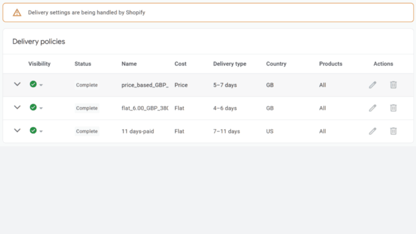The image size is (416, 234).
Task: Click the Price cost cell
Action: tap(181, 85)
